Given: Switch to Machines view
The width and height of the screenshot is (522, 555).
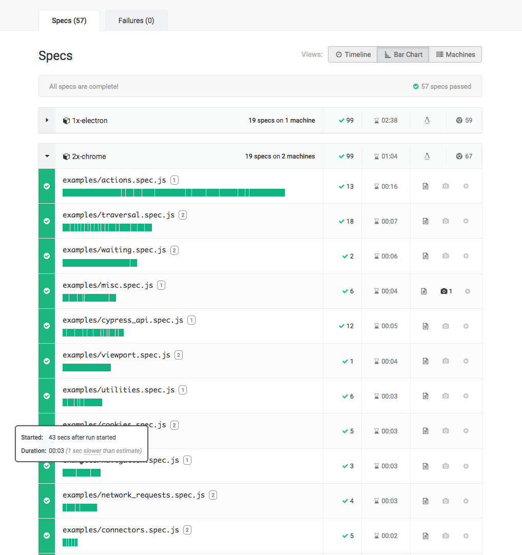Looking at the screenshot, I should pyautogui.click(x=455, y=54).
